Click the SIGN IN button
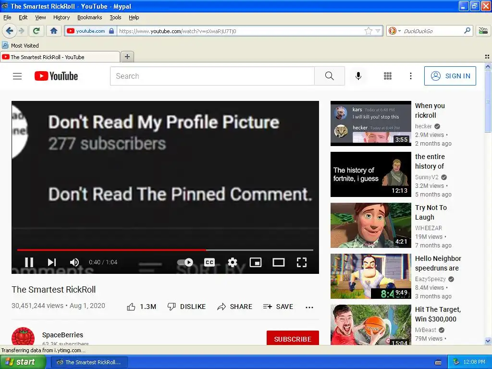 click(450, 76)
